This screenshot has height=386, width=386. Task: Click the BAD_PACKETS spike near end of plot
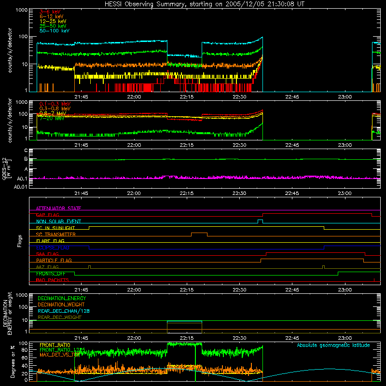point(374,280)
